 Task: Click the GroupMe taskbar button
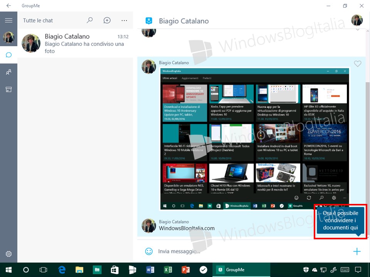(x=241, y=270)
